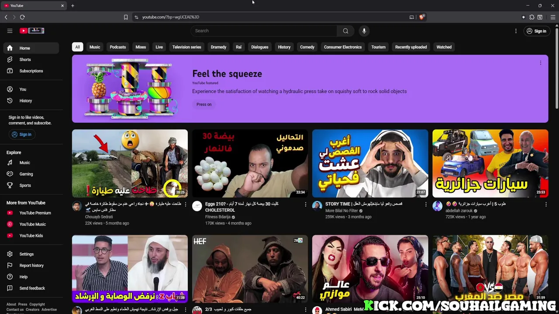This screenshot has width=559, height=314.
Task: Open Help in the sidebar
Action: 31,276
